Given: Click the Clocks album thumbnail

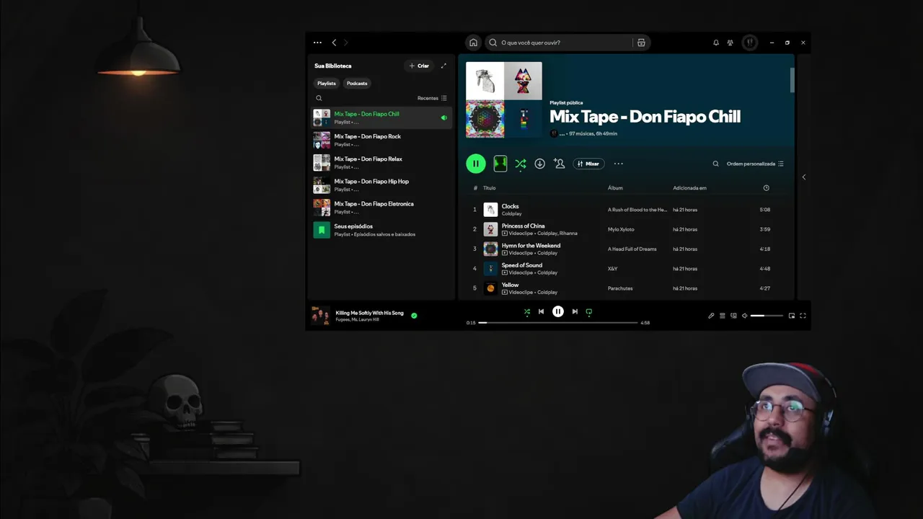Looking at the screenshot, I should pyautogui.click(x=490, y=210).
